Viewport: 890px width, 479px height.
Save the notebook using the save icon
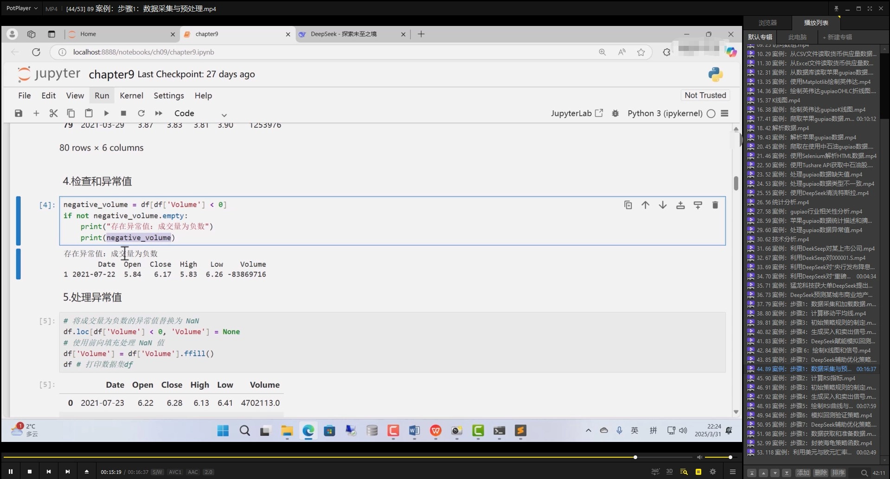pos(19,113)
